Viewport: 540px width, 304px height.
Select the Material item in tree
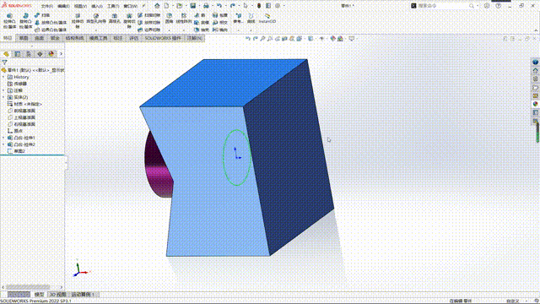pyautogui.click(x=24, y=104)
